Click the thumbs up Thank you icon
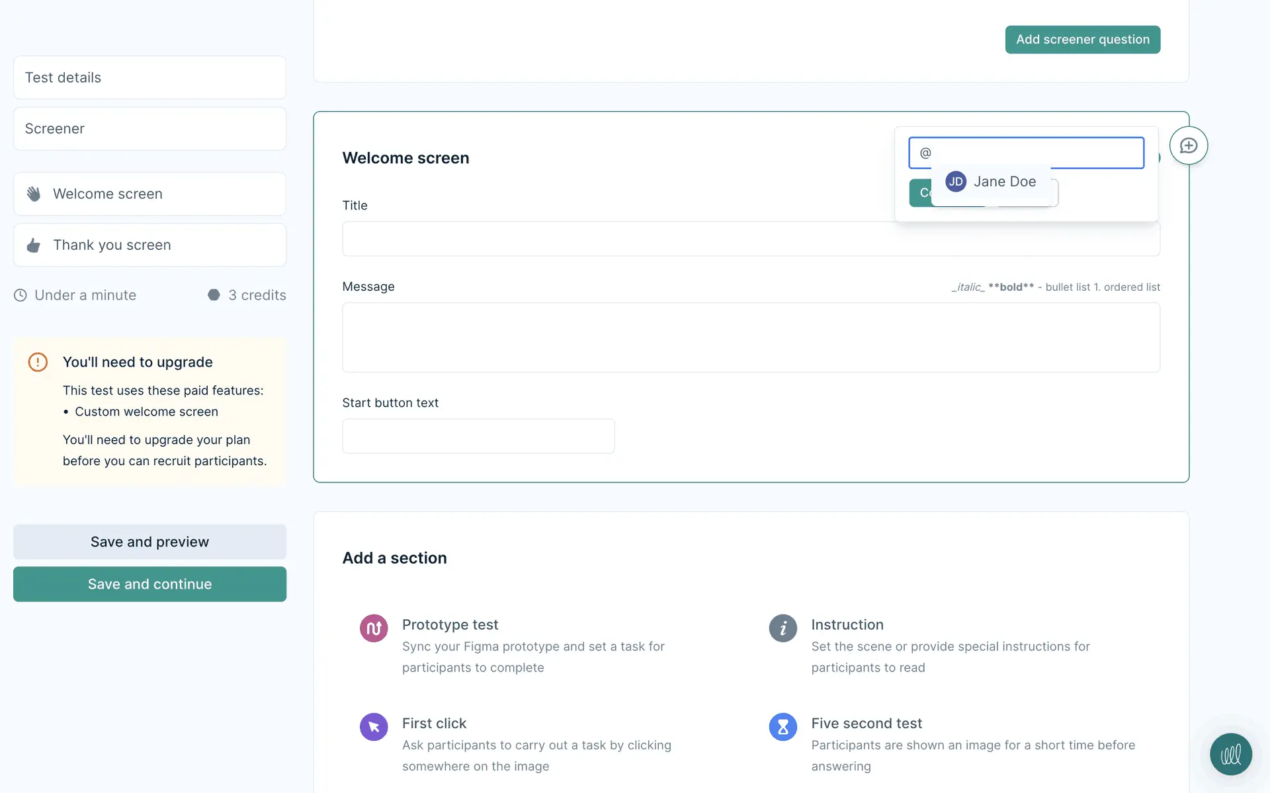This screenshot has height=793, width=1270. [34, 245]
